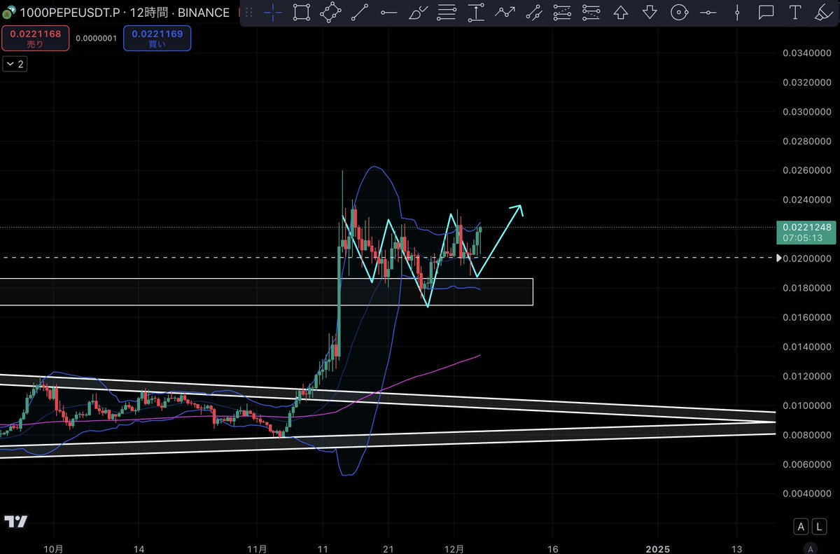Select the circle shape tool
The image size is (840, 554).
(x=678, y=13)
